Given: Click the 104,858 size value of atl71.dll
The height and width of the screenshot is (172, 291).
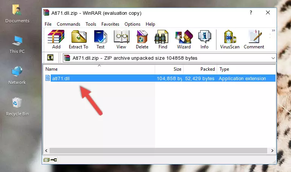Looking at the screenshot, I should pos(169,78).
